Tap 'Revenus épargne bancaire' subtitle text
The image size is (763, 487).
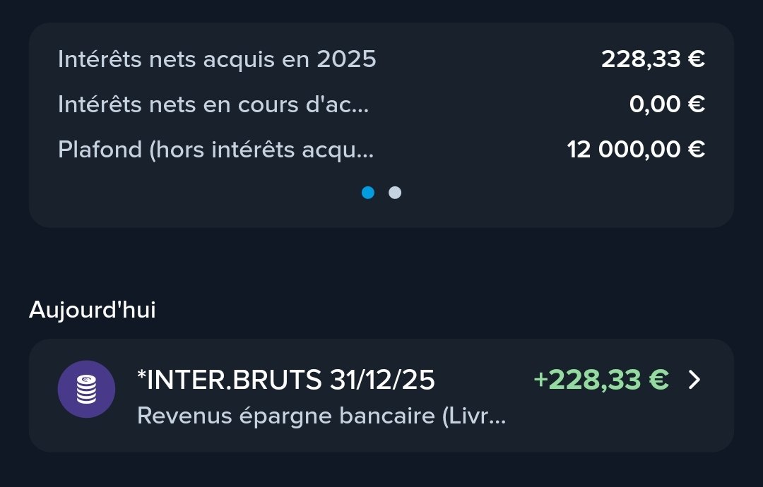[321, 416]
